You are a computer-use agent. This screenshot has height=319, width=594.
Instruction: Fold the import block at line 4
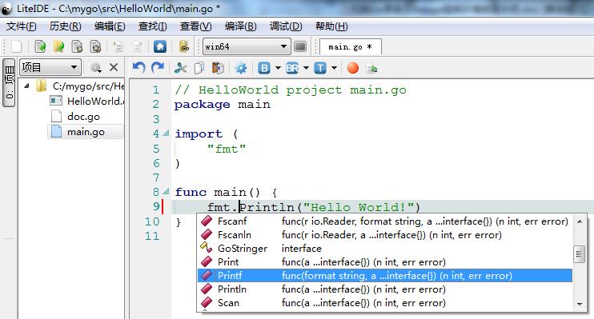[166, 134]
